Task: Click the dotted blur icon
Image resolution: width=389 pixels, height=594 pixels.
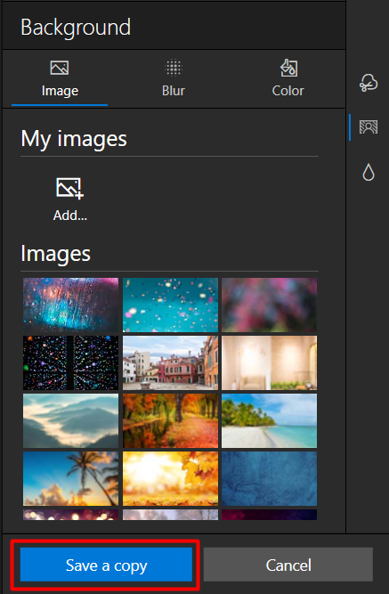Action: [174, 68]
